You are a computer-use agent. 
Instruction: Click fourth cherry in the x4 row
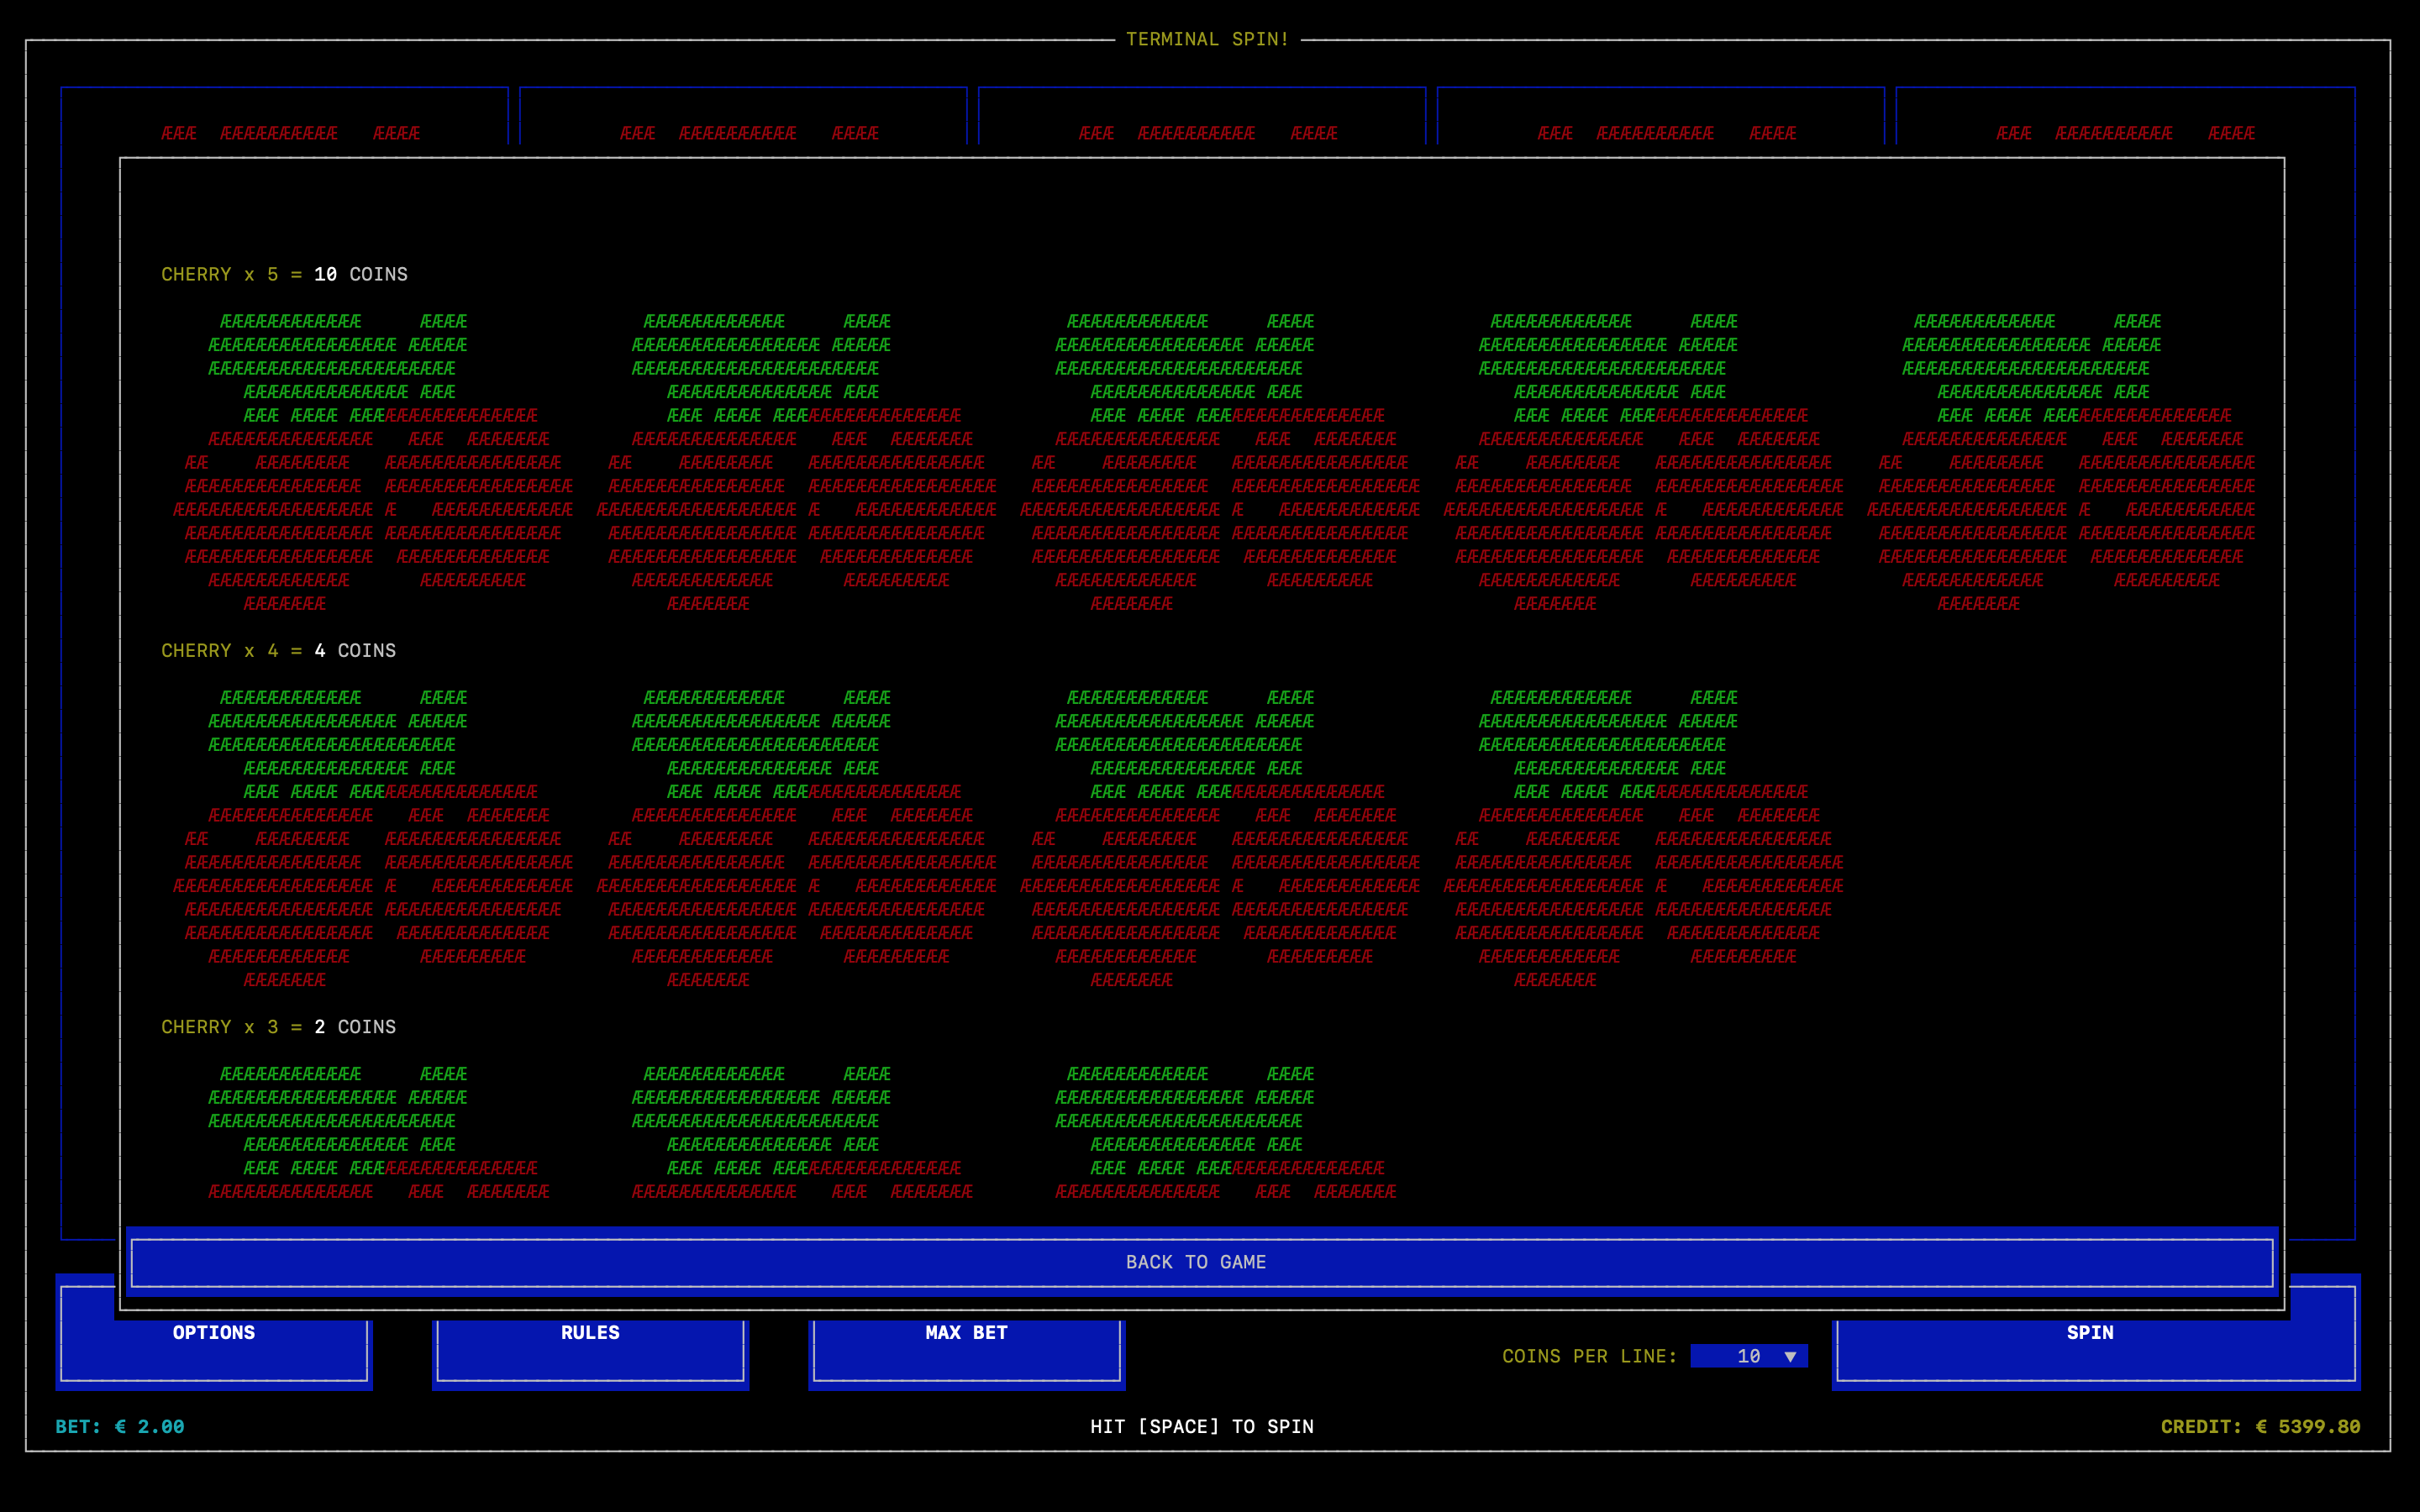coord(1643,838)
